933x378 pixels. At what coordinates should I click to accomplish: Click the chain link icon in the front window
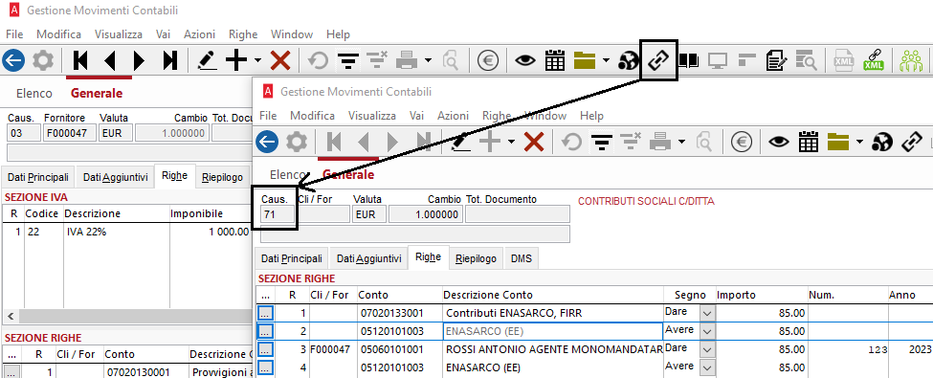tap(912, 142)
